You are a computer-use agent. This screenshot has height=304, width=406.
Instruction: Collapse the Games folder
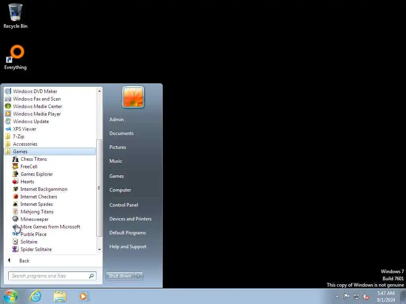[50, 152]
